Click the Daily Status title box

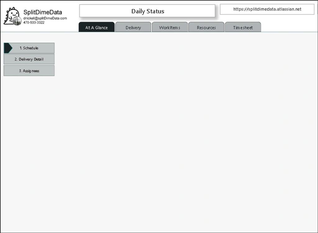[x=147, y=11]
